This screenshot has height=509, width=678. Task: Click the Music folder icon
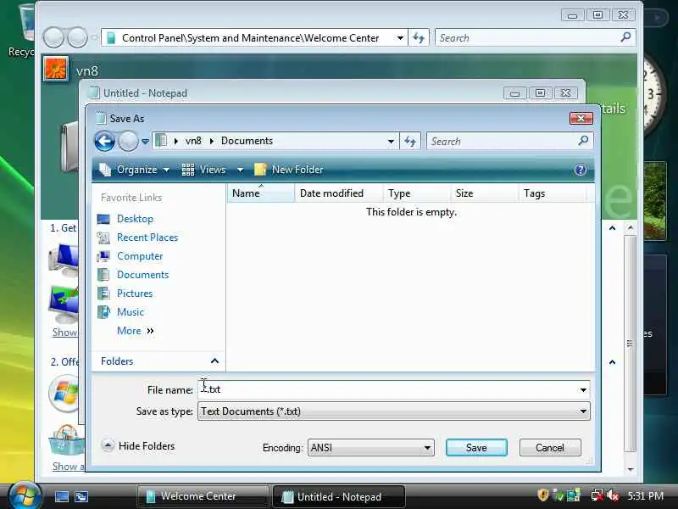point(103,312)
